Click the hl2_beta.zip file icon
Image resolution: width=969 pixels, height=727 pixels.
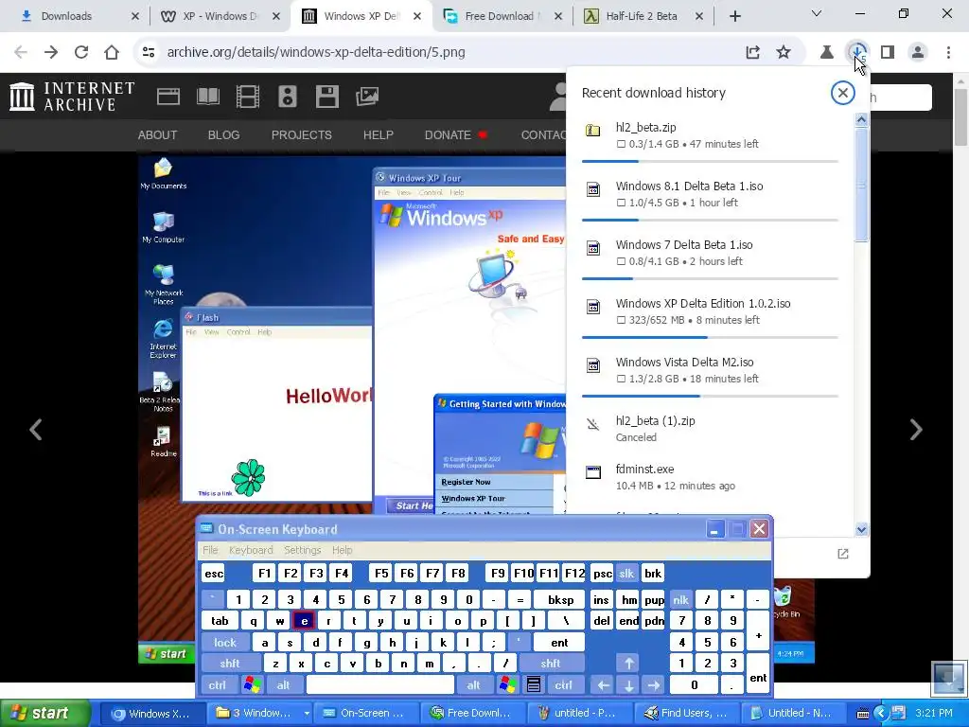pyautogui.click(x=593, y=131)
